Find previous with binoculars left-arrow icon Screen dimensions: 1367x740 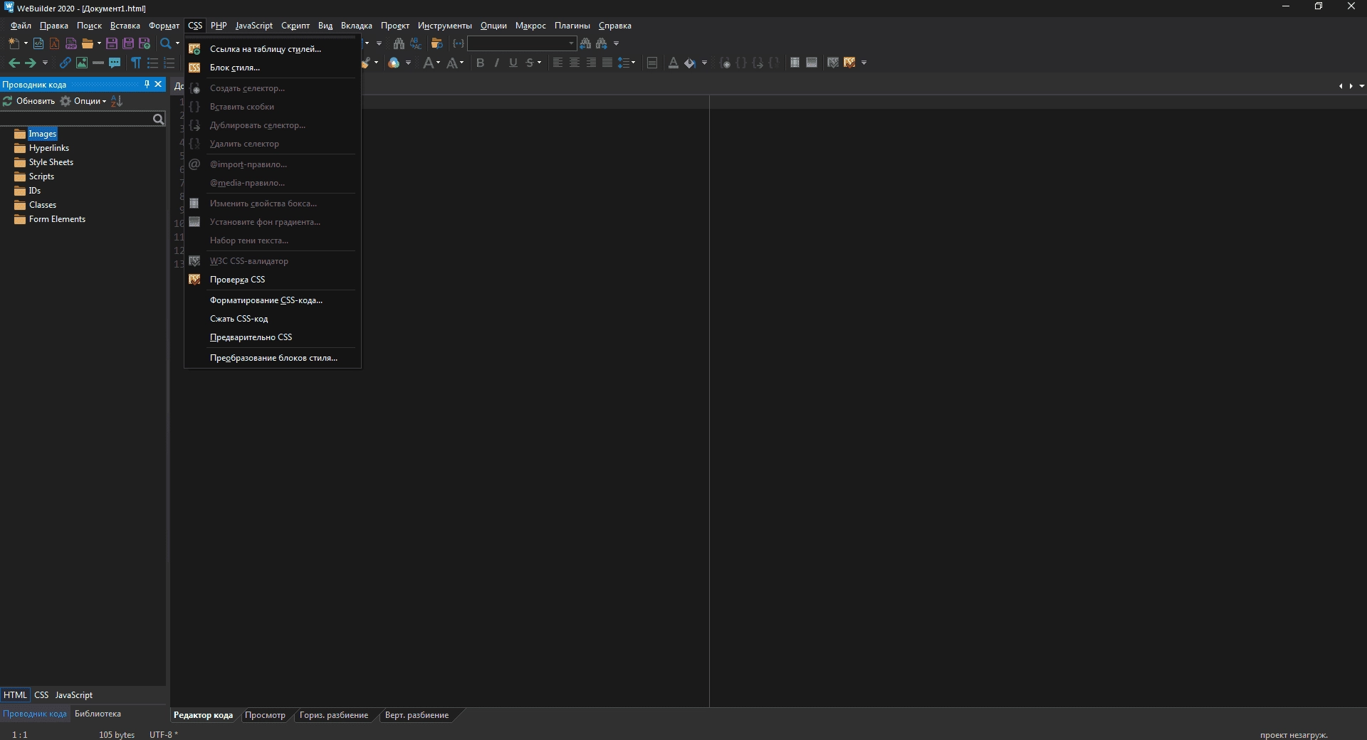pyautogui.click(x=586, y=43)
